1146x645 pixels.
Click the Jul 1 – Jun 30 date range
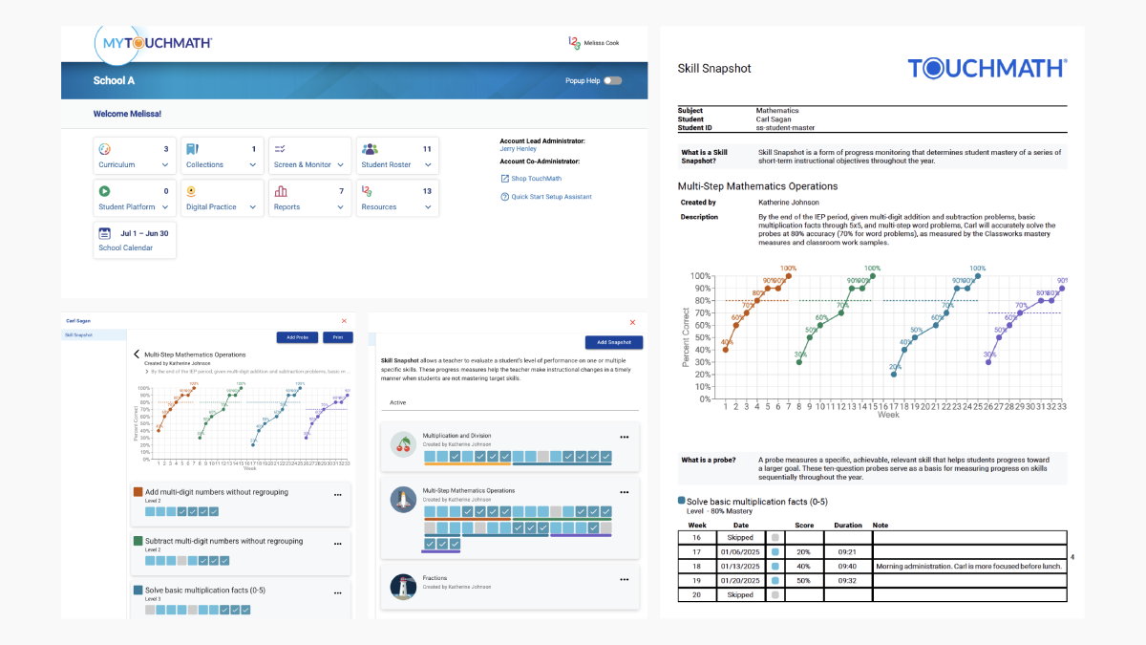pos(145,233)
